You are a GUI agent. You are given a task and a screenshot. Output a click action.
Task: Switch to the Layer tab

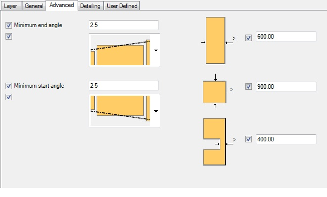pyautogui.click(x=11, y=6)
